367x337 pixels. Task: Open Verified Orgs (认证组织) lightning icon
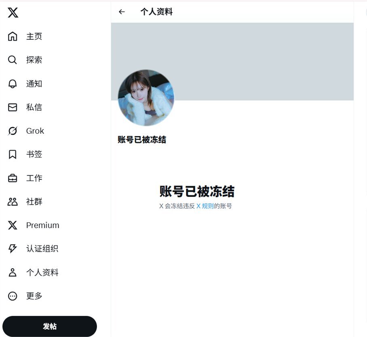tap(13, 249)
